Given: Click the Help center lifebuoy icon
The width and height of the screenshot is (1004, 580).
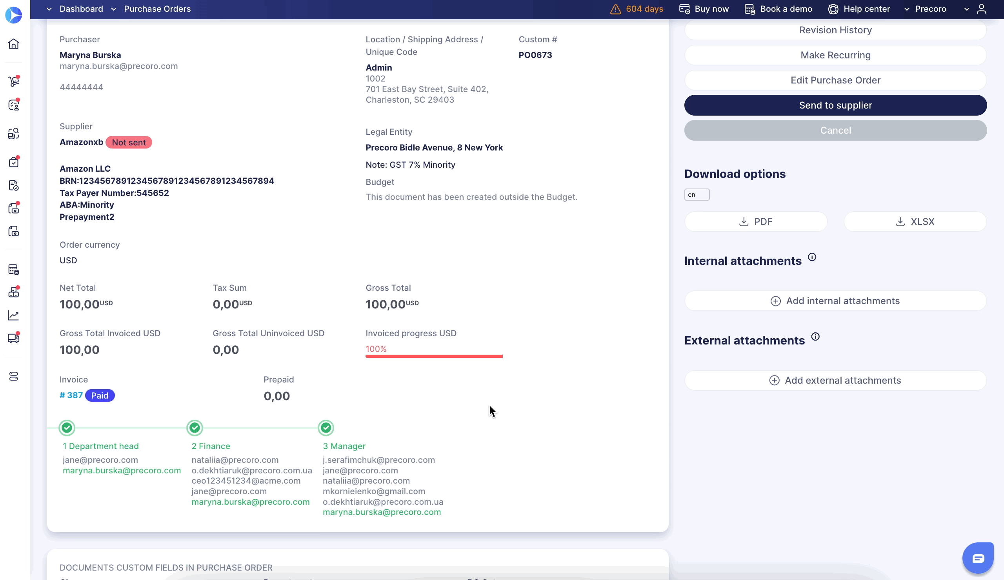Looking at the screenshot, I should point(833,9).
